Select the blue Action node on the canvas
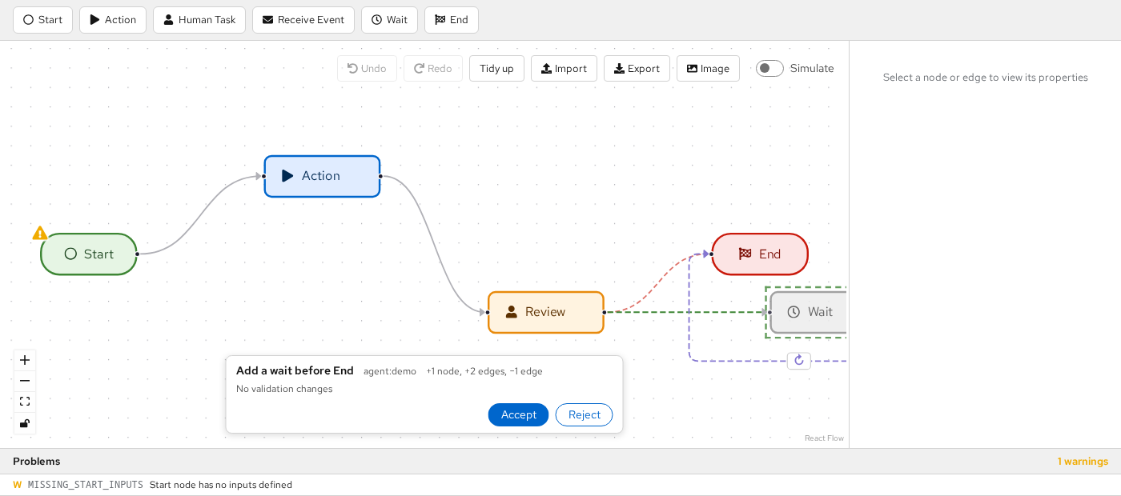The height and width of the screenshot is (496, 1121). coord(322,176)
